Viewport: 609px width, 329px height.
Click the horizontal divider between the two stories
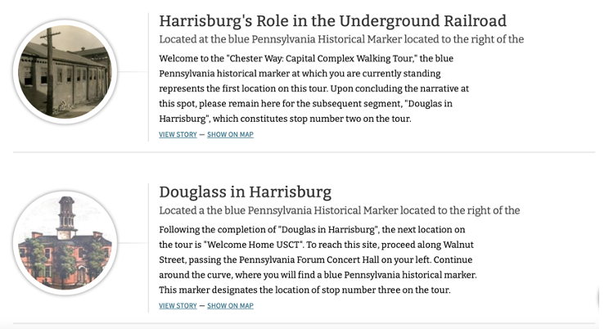click(304, 152)
